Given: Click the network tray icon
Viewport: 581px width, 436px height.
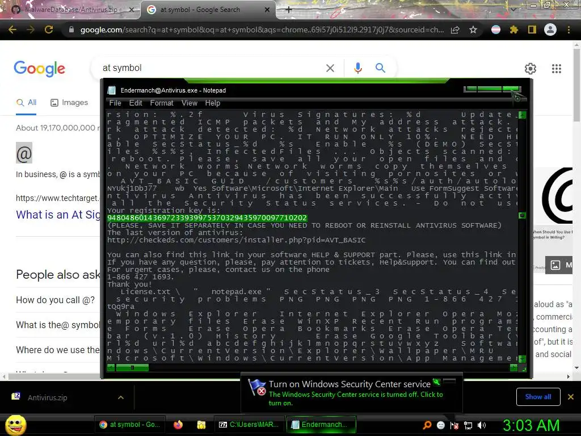Looking at the screenshot, I should point(468,425).
